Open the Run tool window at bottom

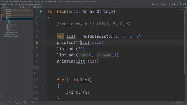pos(5,102)
